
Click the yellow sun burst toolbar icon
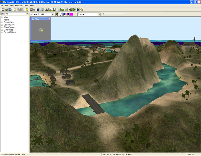point(27,10)
